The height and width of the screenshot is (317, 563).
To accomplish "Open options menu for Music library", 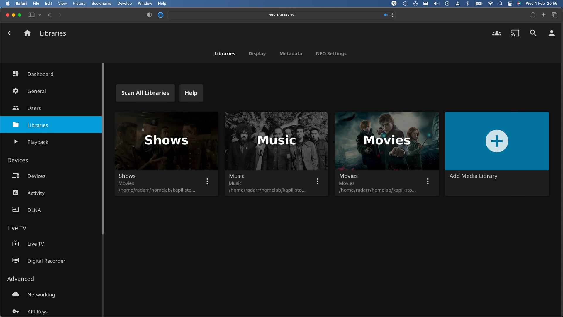I will (318, 181).
